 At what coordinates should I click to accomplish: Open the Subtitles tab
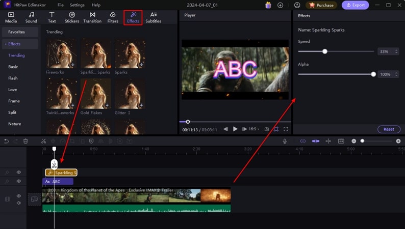[153, 17]
